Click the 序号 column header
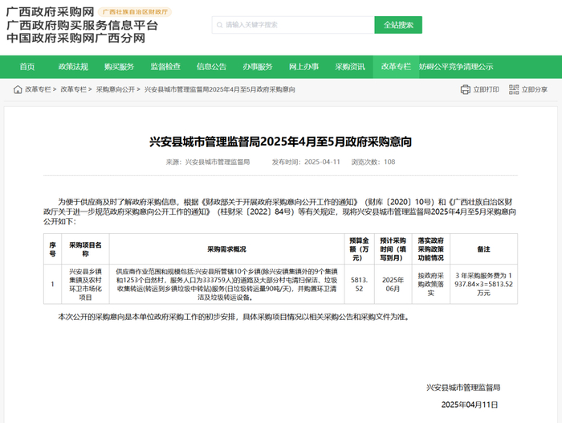562x423 pixels. 52,249
